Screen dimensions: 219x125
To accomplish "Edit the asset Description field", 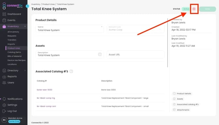I will coord(70,55).
